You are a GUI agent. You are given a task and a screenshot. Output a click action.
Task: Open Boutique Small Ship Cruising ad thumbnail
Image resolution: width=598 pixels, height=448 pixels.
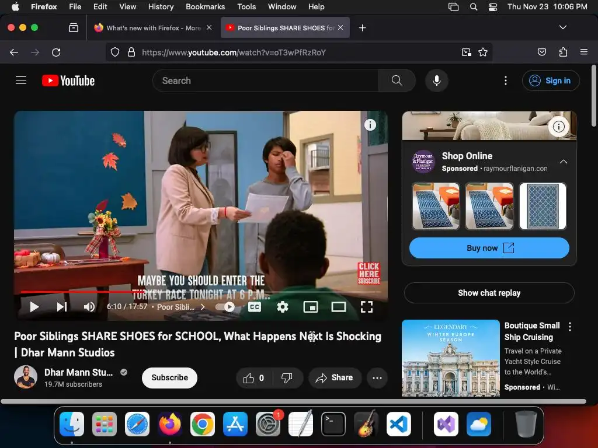(x=450, y=358)
